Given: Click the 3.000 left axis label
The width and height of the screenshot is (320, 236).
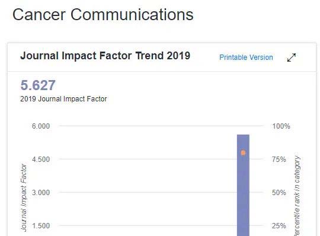Looking at the screenshot, I should click(x=41, y=193).
